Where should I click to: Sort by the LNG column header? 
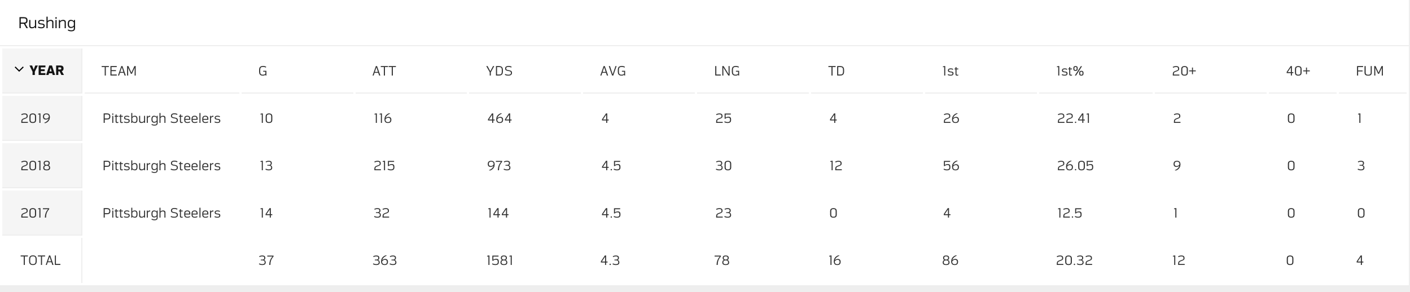click(726, 71)
